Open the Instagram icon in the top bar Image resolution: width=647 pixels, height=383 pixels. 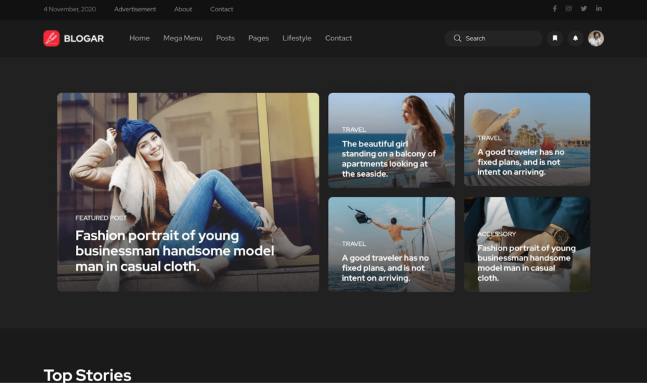tap(569, 8)
